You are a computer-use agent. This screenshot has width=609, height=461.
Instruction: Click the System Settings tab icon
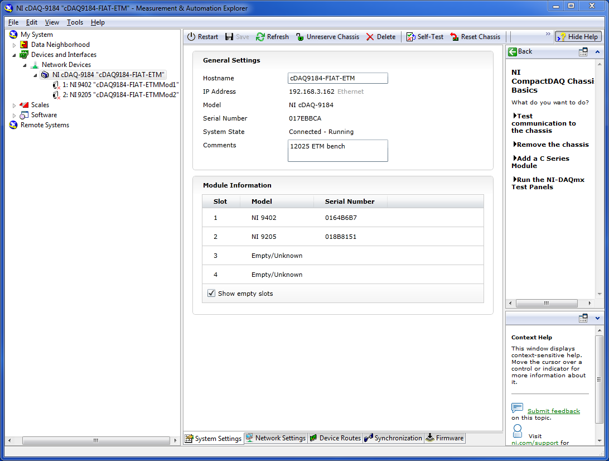click(x=189, y=439)
